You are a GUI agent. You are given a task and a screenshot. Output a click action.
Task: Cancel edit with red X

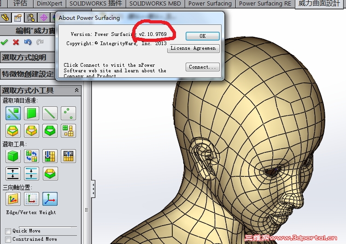pos(16,42)
